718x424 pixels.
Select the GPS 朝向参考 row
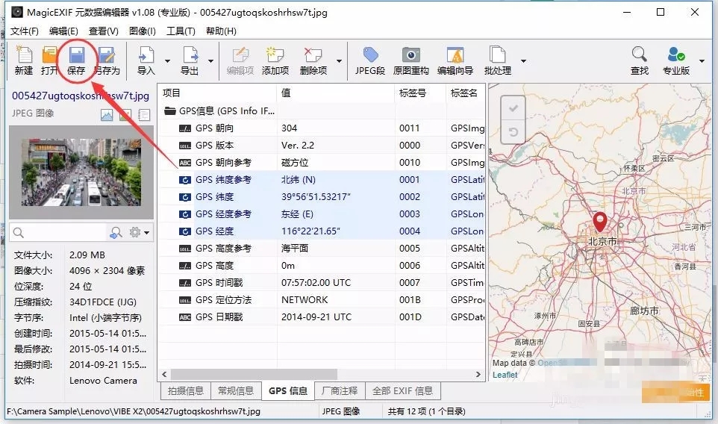[322, 163]
